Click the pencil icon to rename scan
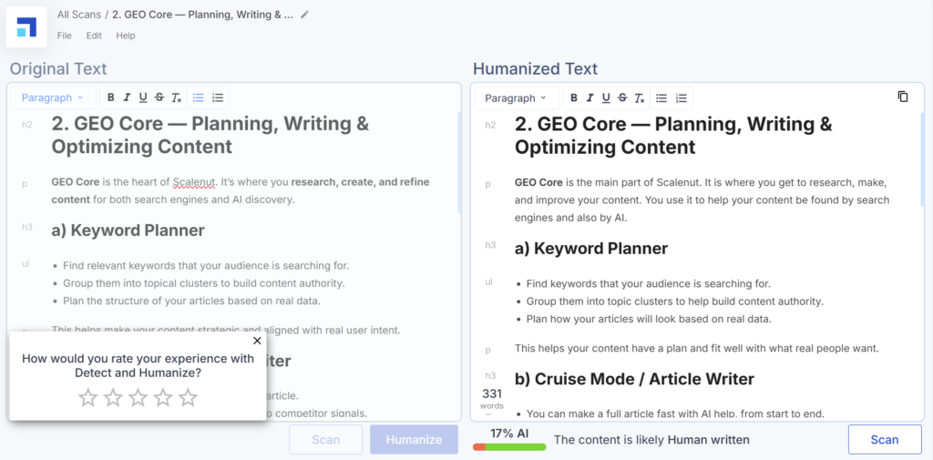Image resolution: width=933 pixels, height=460 pixels. pos(305,15)
